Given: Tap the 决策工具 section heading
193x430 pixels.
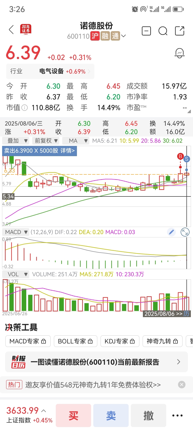Looking at the screenshot, I should (21, 327).
